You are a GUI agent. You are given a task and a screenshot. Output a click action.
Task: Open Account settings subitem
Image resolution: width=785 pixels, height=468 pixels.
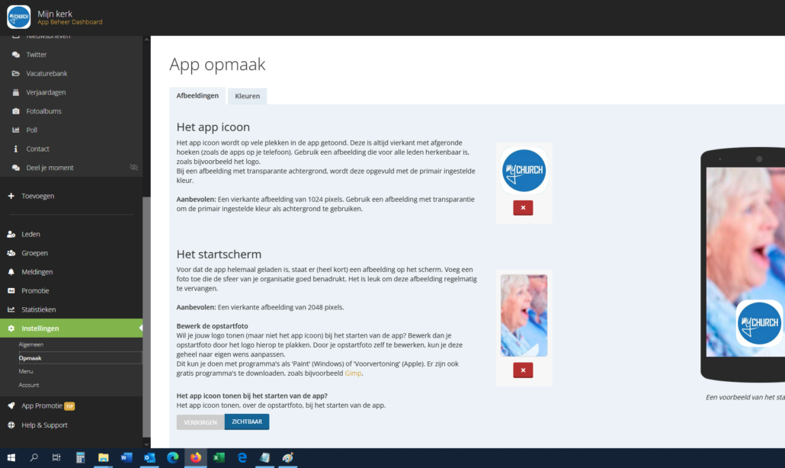point(28,385)
